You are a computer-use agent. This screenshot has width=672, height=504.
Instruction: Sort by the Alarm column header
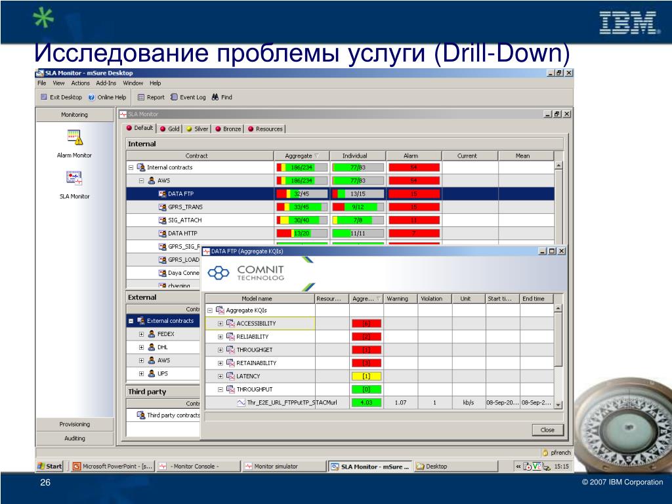[414, 156]
